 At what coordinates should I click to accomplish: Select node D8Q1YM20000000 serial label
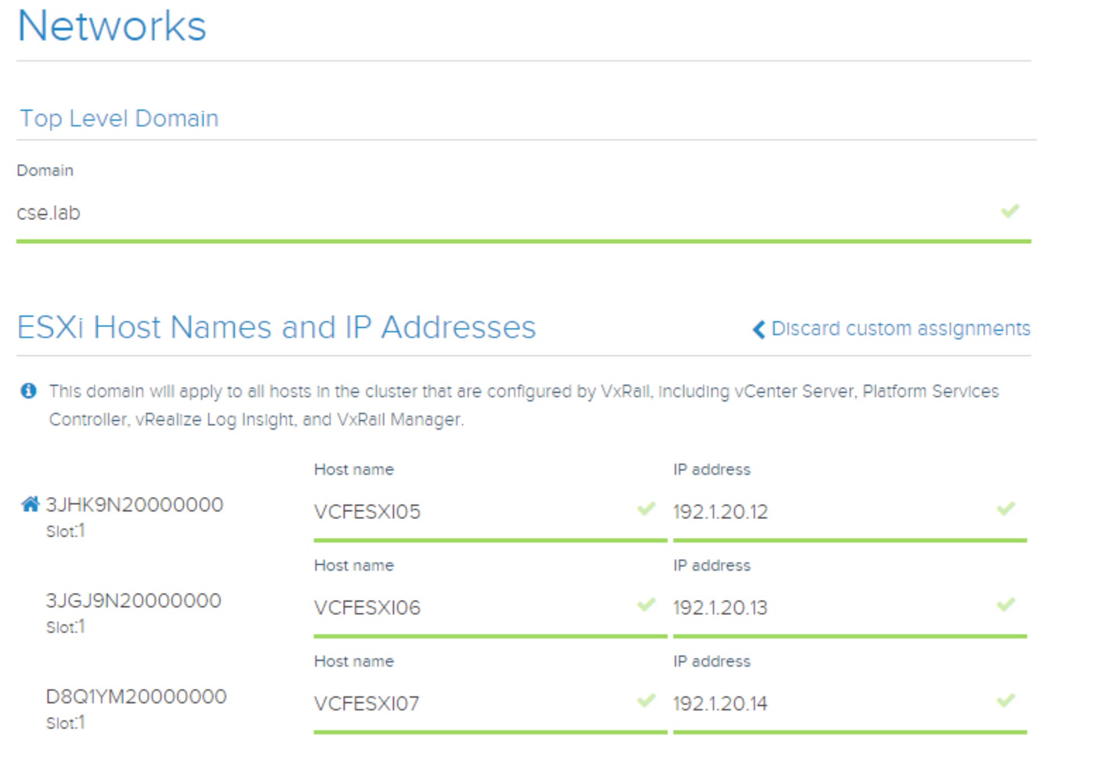(136, 697)
